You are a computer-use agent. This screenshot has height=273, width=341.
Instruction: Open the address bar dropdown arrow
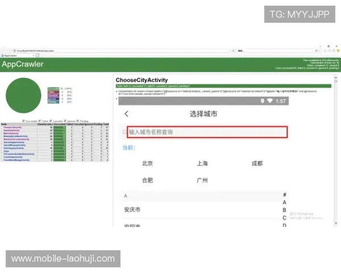coord(230,51)
